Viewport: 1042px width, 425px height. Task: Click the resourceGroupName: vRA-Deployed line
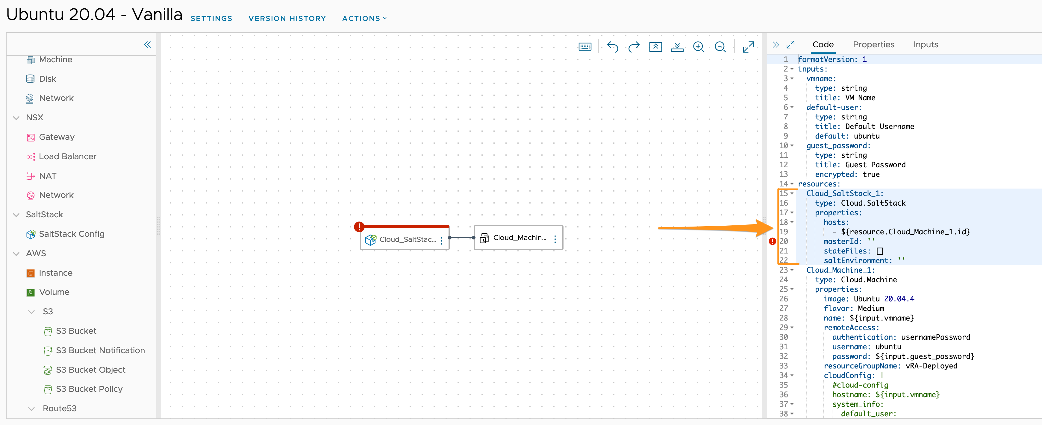890,366
